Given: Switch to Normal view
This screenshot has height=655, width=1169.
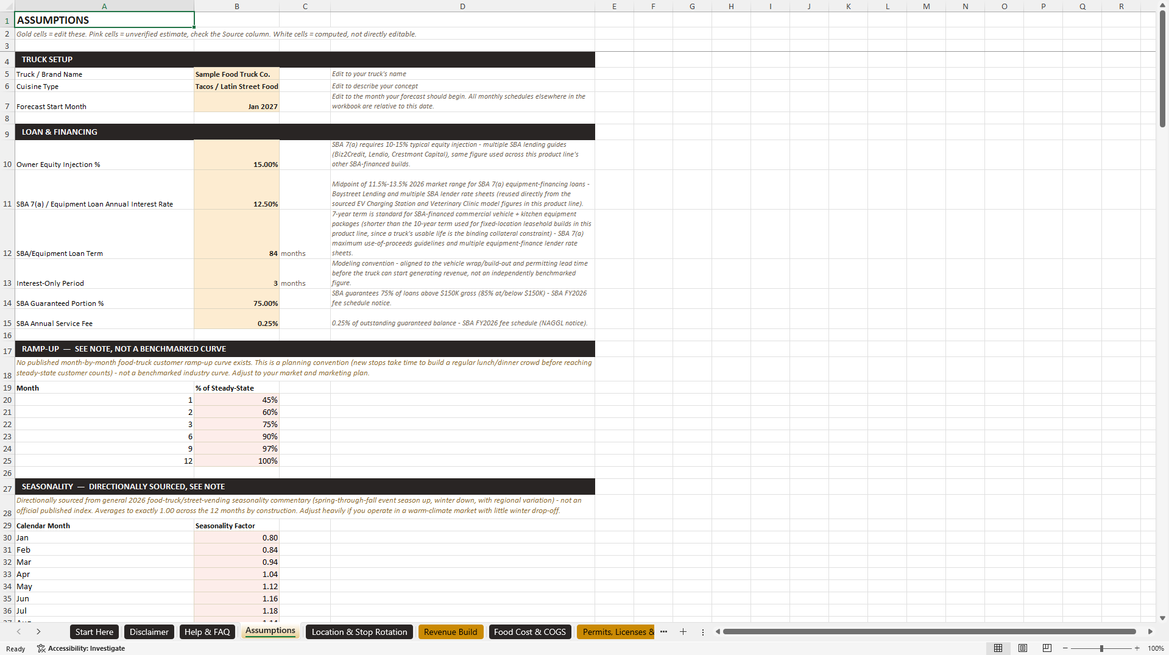Looking at the screenshot, I should tap(998, 648).
